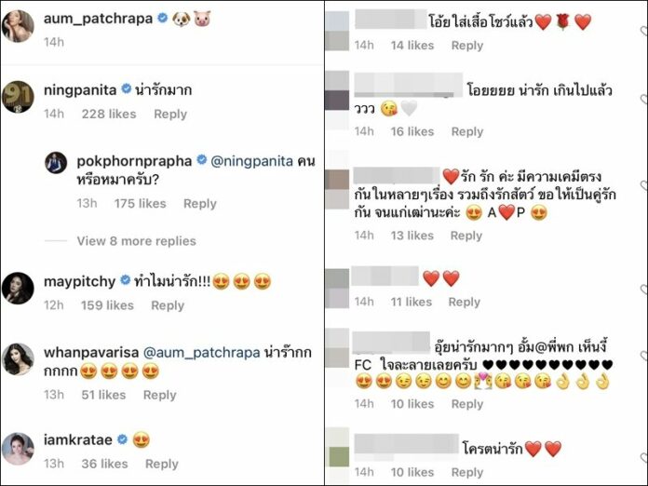Expand View 8 more replies

tap(136, 241)
